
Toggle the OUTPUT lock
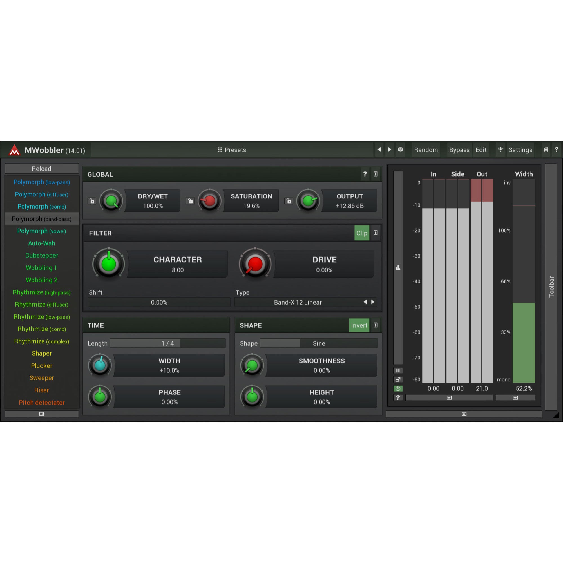[289, 201]
